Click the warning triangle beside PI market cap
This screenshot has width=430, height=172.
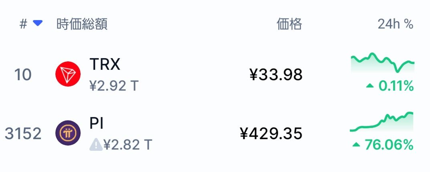(96, 144)
